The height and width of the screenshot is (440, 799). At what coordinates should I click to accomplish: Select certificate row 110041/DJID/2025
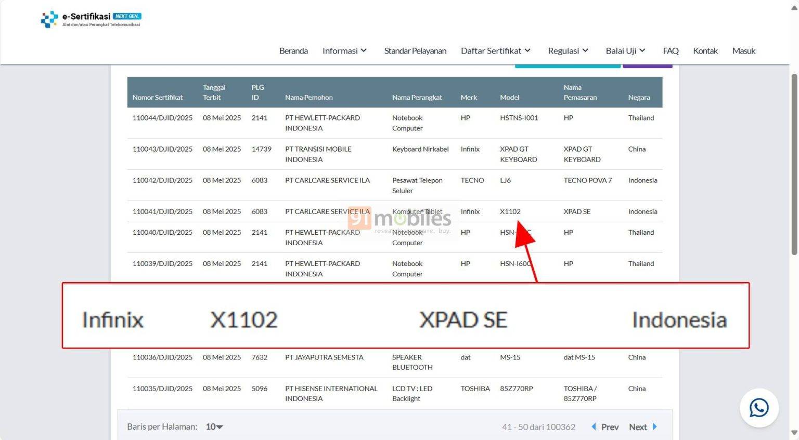[x=162, y=211]
